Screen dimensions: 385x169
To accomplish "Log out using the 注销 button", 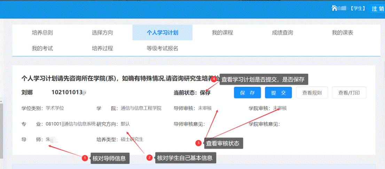I will 377,9.
